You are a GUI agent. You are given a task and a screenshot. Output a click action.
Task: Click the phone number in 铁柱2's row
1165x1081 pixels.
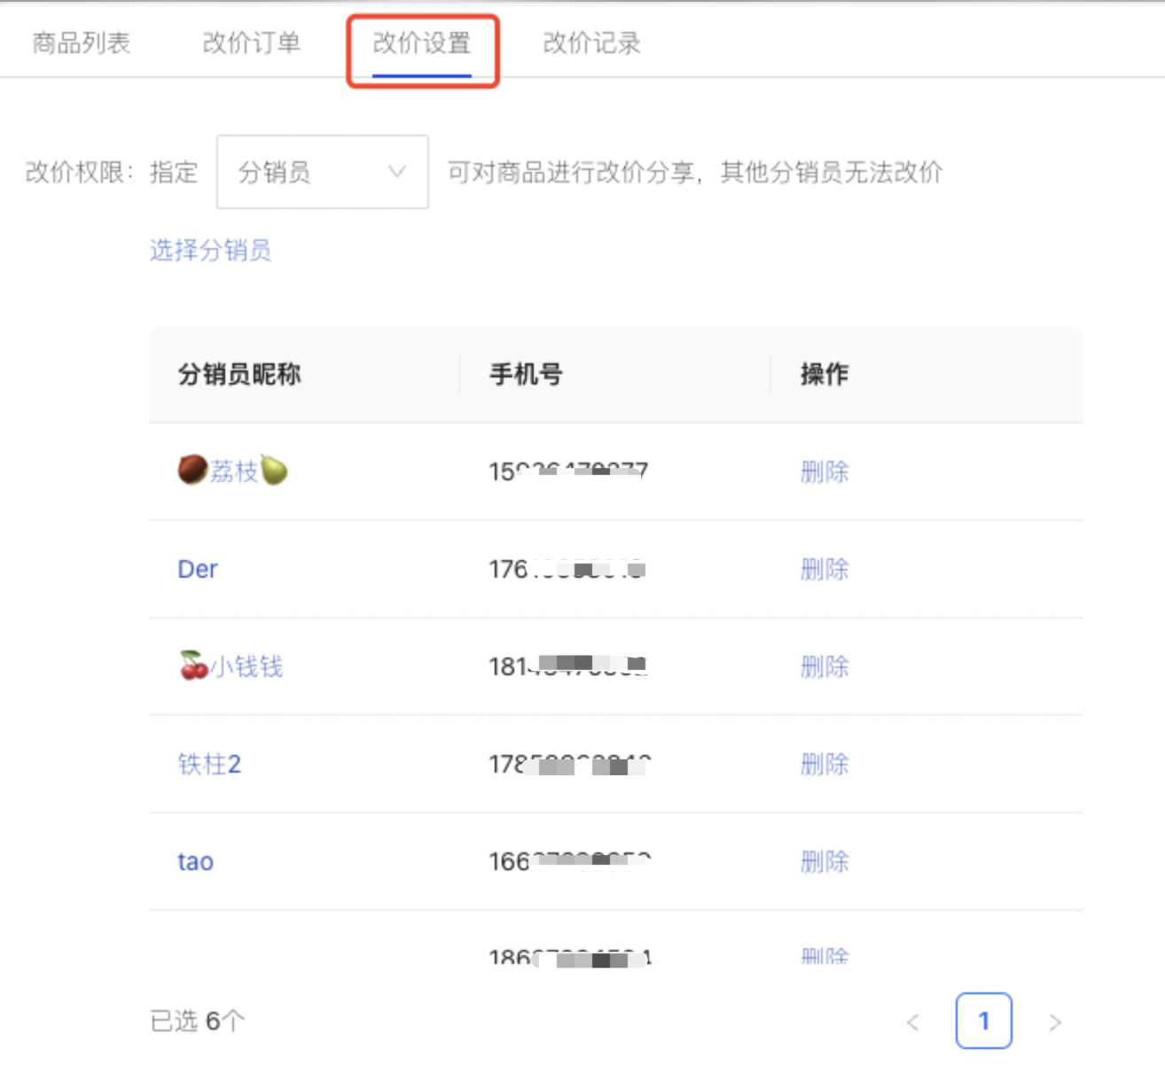pyautogui.click(x=569, y=763)
